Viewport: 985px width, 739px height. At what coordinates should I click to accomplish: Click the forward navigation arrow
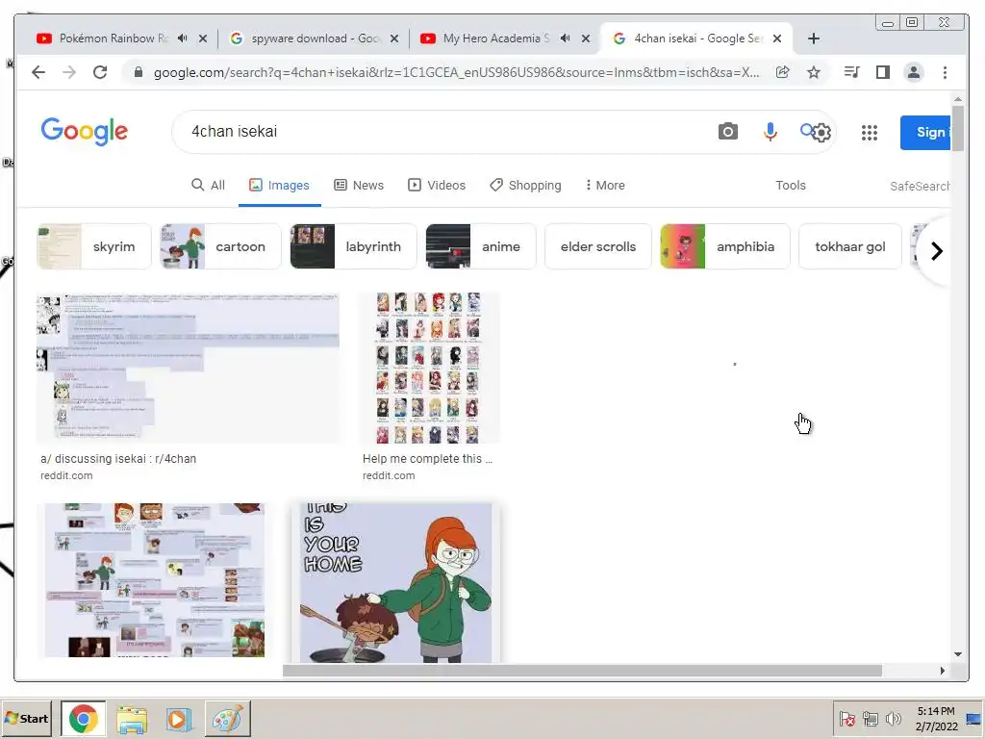pyautogui.click(x=69, y=72)
